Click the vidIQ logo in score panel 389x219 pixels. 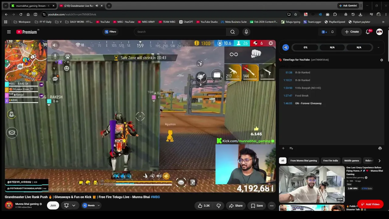coord(286,47)
